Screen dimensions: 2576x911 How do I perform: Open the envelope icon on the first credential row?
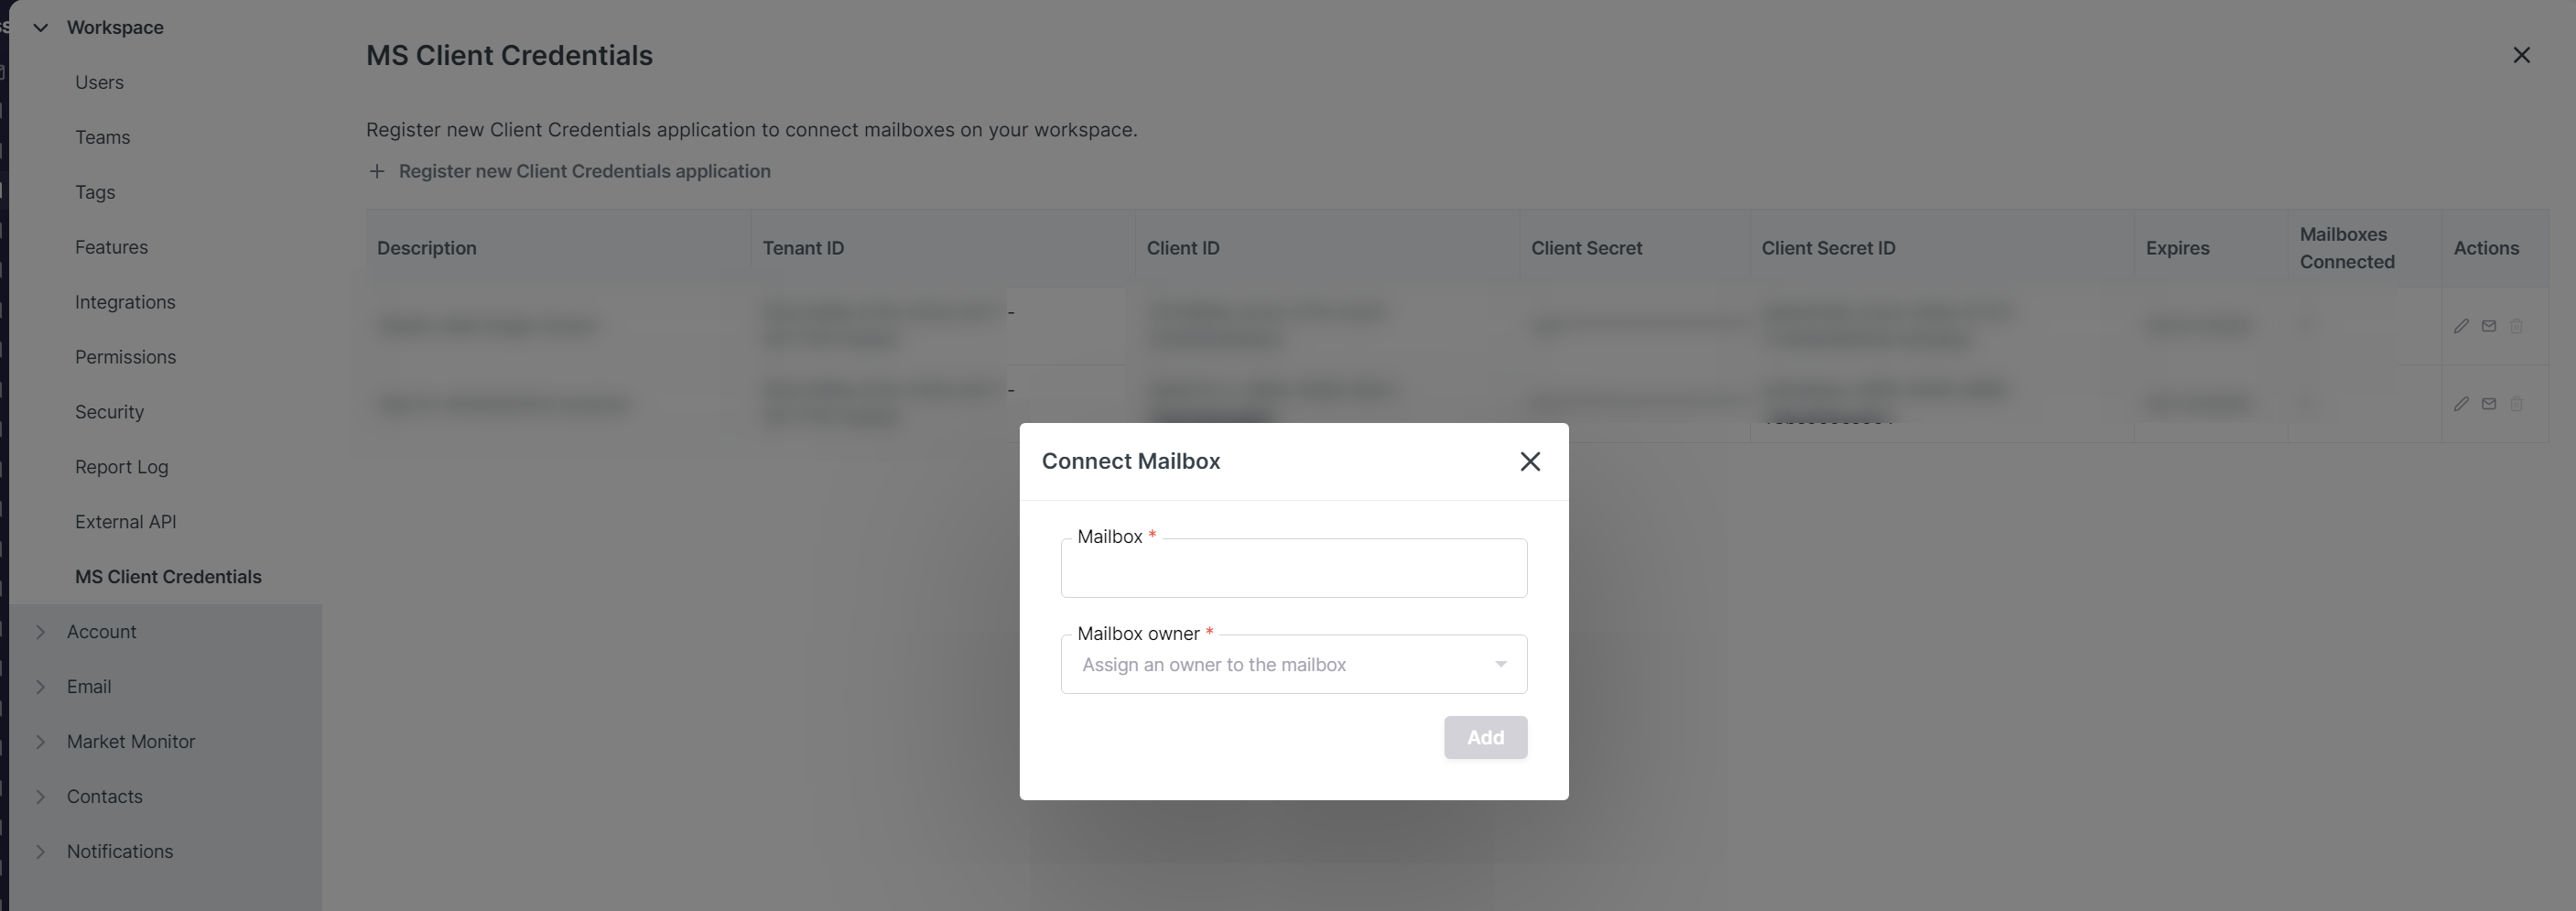tap(2490, 325)
